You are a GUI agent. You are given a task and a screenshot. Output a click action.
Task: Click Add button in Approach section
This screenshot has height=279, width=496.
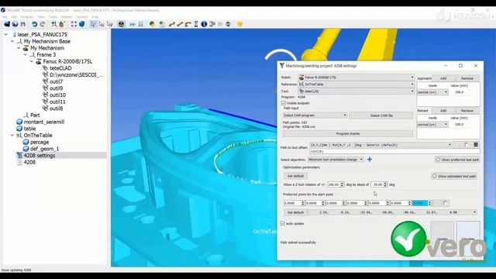[x=443, y=78]
